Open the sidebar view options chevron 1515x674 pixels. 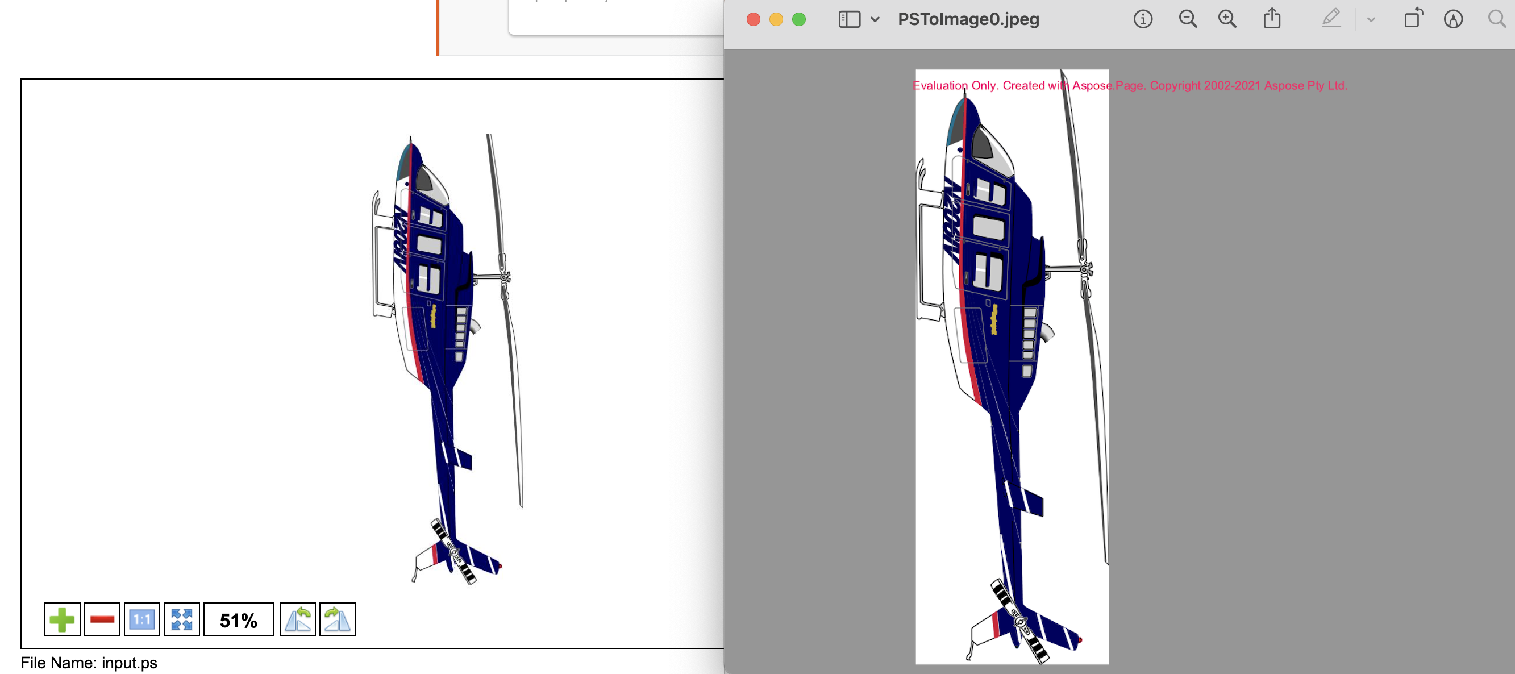point(875,19)
